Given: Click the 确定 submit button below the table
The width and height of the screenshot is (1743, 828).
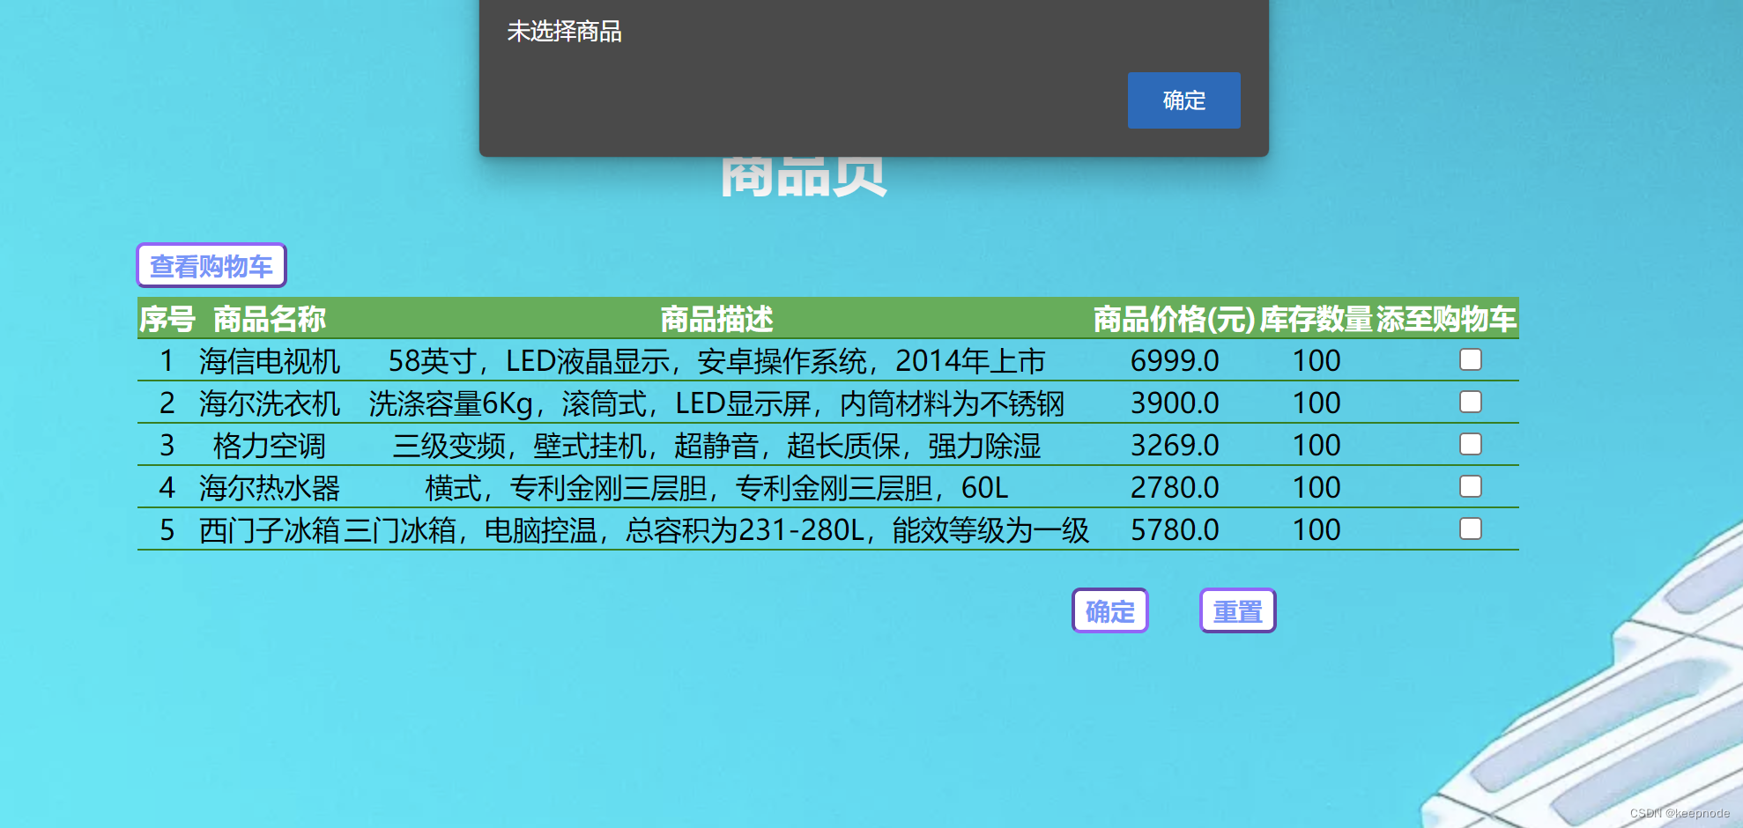Looking at the screenshot, I should 1110,610.
